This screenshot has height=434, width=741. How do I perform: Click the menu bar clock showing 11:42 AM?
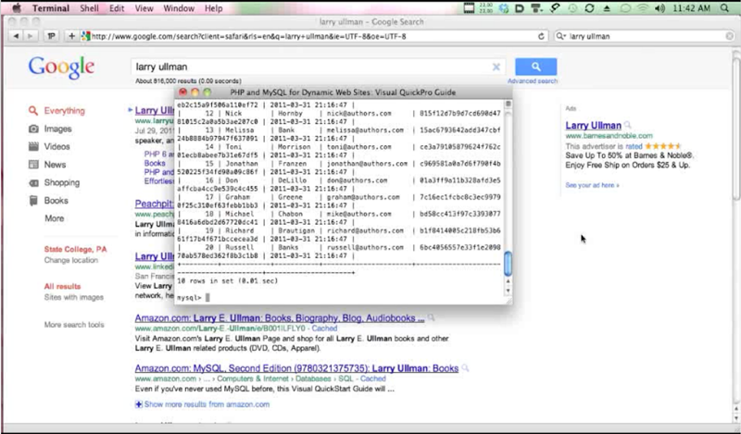tap(691, 8)
